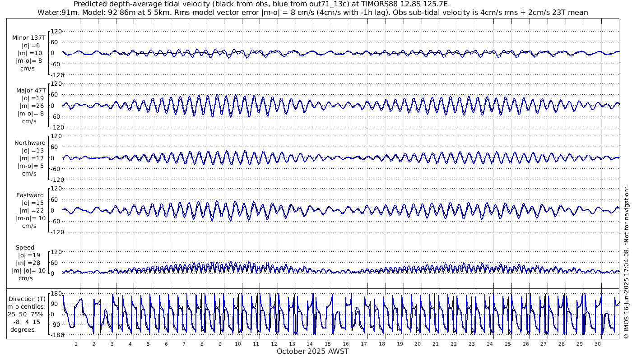
Task: Click the '180' tick on Direction axis
Action: click(56, 294)
